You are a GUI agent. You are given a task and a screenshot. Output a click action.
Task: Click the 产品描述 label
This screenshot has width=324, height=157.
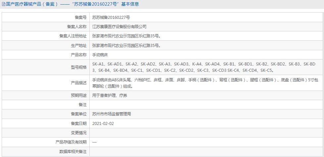(78, 83)
